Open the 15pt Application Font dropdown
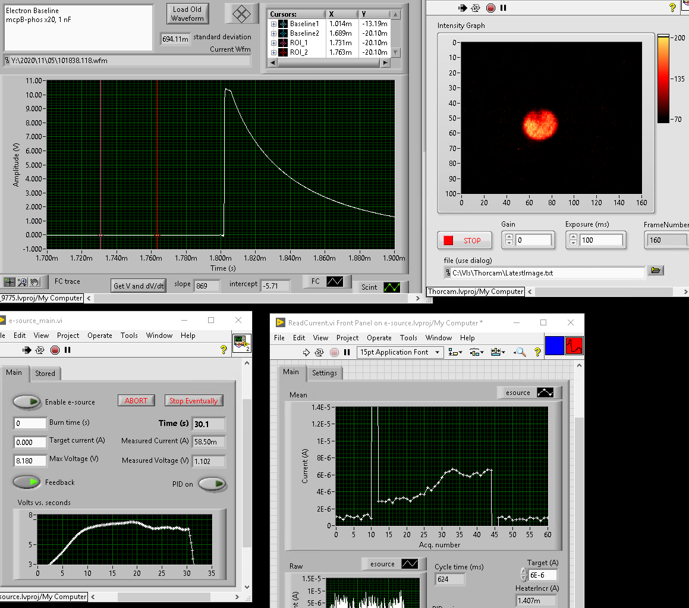Viewport: 689px width, 608px height. pos(400,352)
